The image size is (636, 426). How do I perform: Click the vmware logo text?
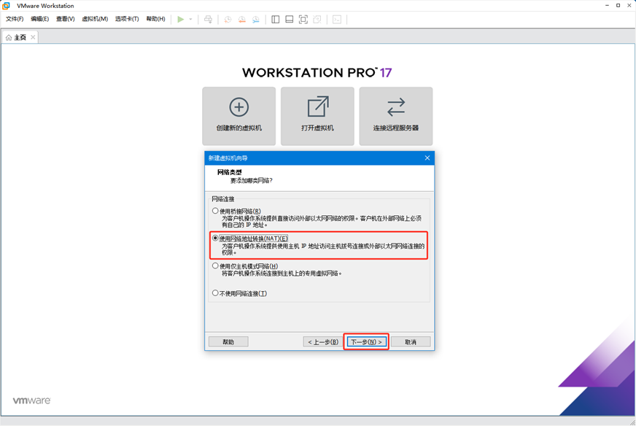click(31, 400)
